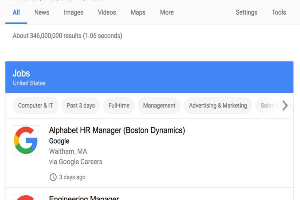The height and width of the screenshot is (200, 300).
Task: Toggle the Computer & IT filter chip
Action: (x=35, y=105)
